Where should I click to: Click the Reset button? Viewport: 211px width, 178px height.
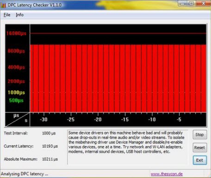[199, 147]
